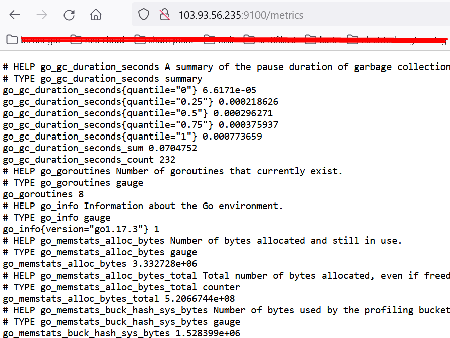
Task: Click the go_memstats_buck_hash_sys_bytes 1.528399e+06 line
Action: [x=121, y=333]
